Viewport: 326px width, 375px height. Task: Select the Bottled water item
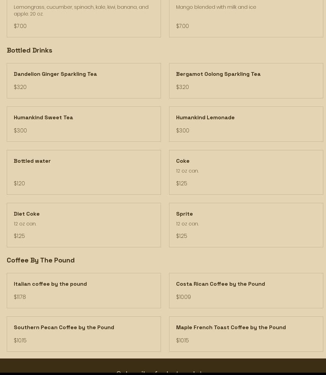click(x=32, y=161)
